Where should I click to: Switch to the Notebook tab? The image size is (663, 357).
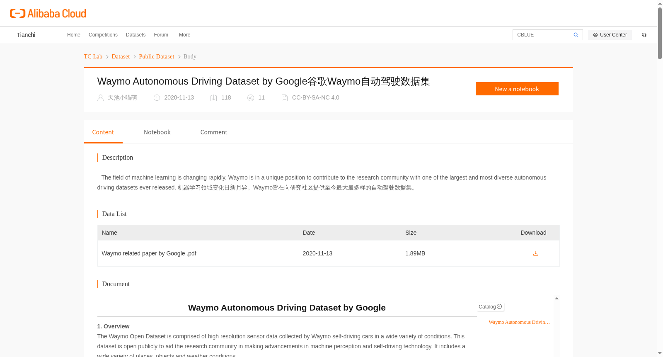(157, 132)
